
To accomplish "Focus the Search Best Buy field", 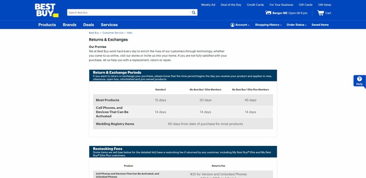I will pyautogui.click(x=128, y=12).
